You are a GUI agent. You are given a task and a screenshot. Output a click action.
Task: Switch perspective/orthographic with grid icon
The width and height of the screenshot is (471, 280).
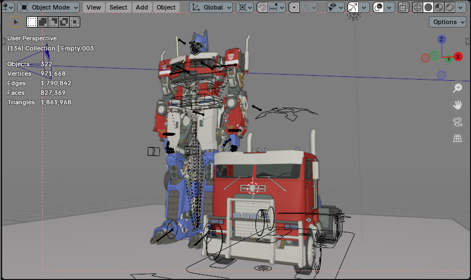click(458, 139)
